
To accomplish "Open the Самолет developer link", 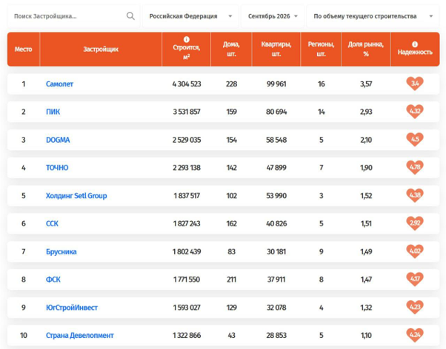I will coord(59,84).
